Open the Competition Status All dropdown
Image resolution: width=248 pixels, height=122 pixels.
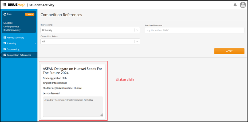pyautogui.click(x=90, y=41)
